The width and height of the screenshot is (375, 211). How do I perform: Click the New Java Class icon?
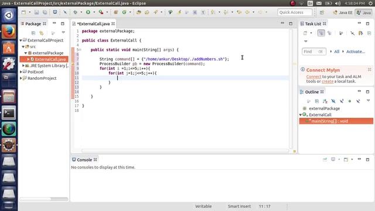tap(124, 12)
